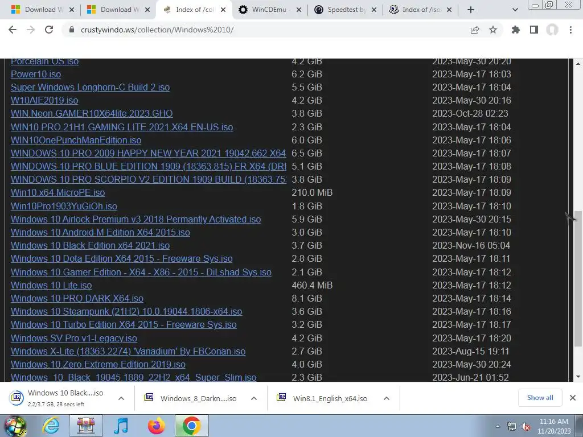Open W10AIE2019.iso link
Viewport: 583px width, 437px height.
44,100
